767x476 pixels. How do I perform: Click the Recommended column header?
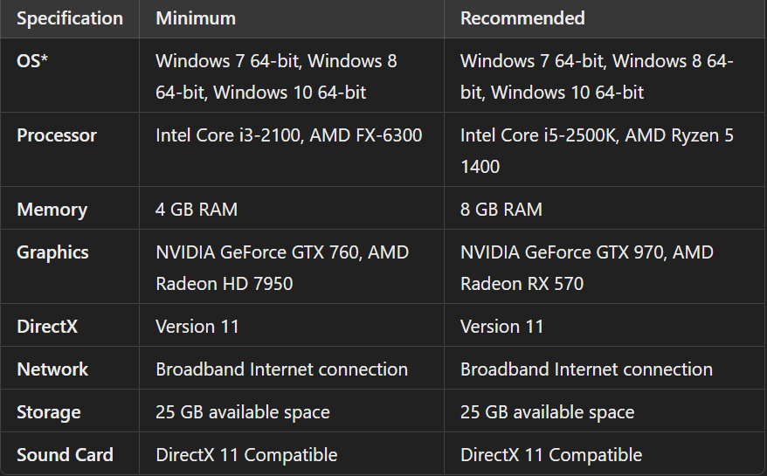point(522,18)
